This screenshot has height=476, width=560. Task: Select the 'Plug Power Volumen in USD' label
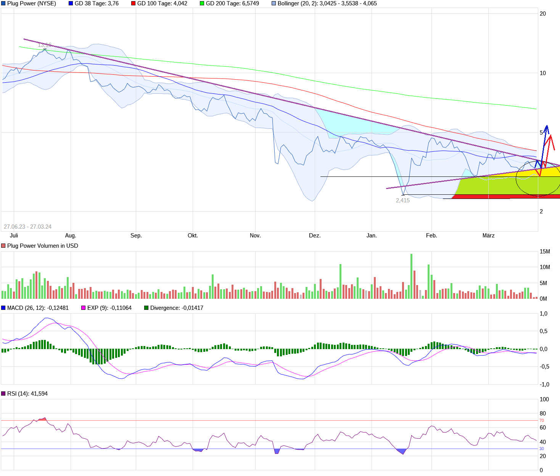(x=43, y=246)
